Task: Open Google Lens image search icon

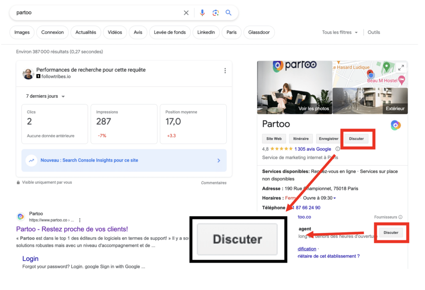Action: pos(215,13)
